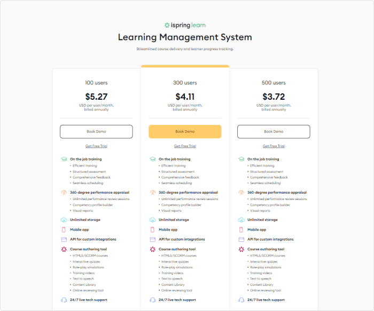Click mobile app icon in 300 users plan

point(153,230)
